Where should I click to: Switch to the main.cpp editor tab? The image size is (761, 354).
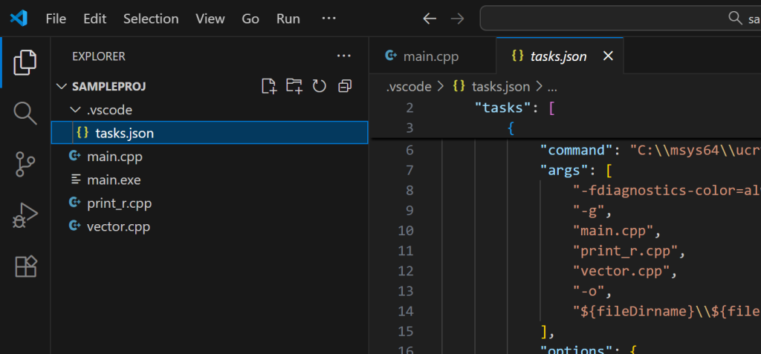pyautogui.click(x=433, y=56)
